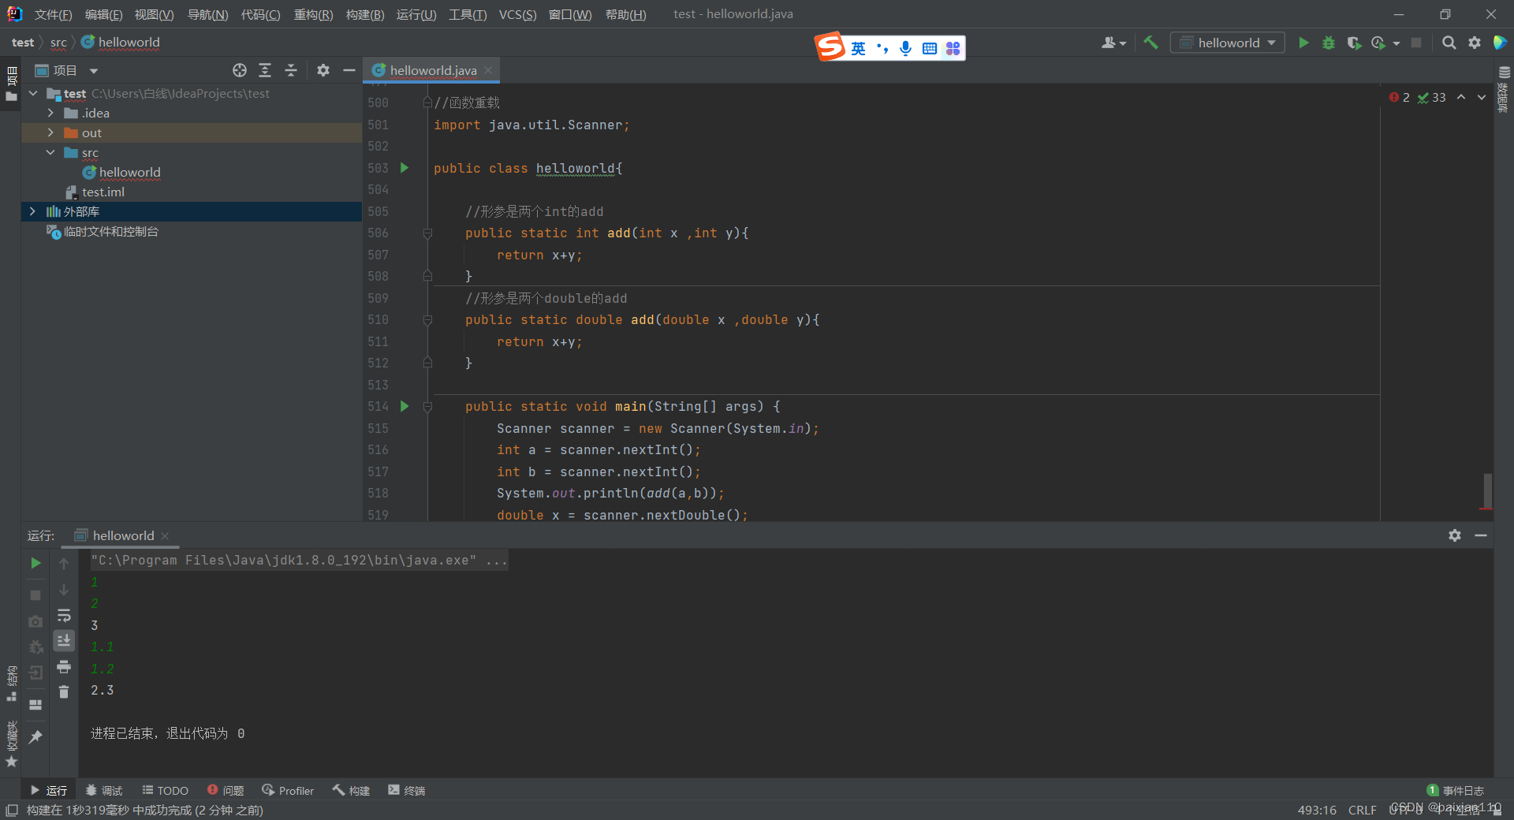The width and height of the screenshot is (1514, 820).
Task: Toggle fold marker at line 514
Action: [427, 407]
